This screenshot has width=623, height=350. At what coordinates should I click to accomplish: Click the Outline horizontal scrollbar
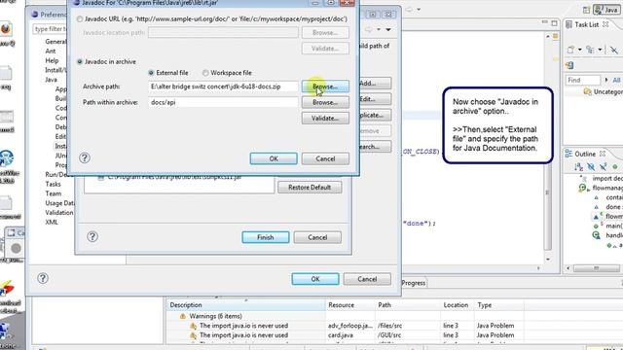(x=596, y=268)
